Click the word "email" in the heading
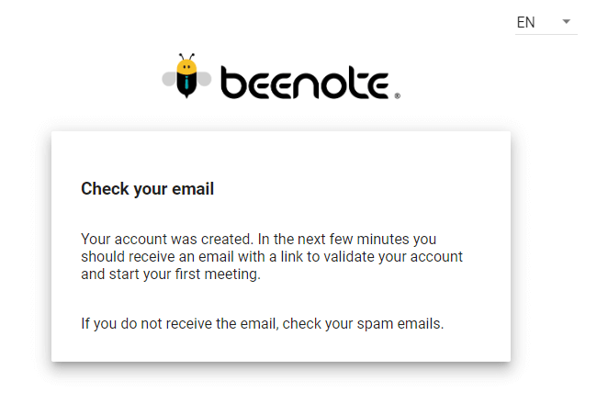 [193, 189]
